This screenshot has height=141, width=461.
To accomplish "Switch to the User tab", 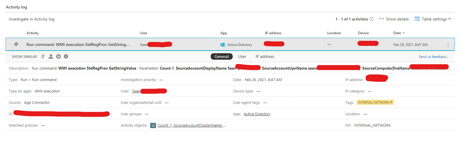I will (x=242, y=56).
